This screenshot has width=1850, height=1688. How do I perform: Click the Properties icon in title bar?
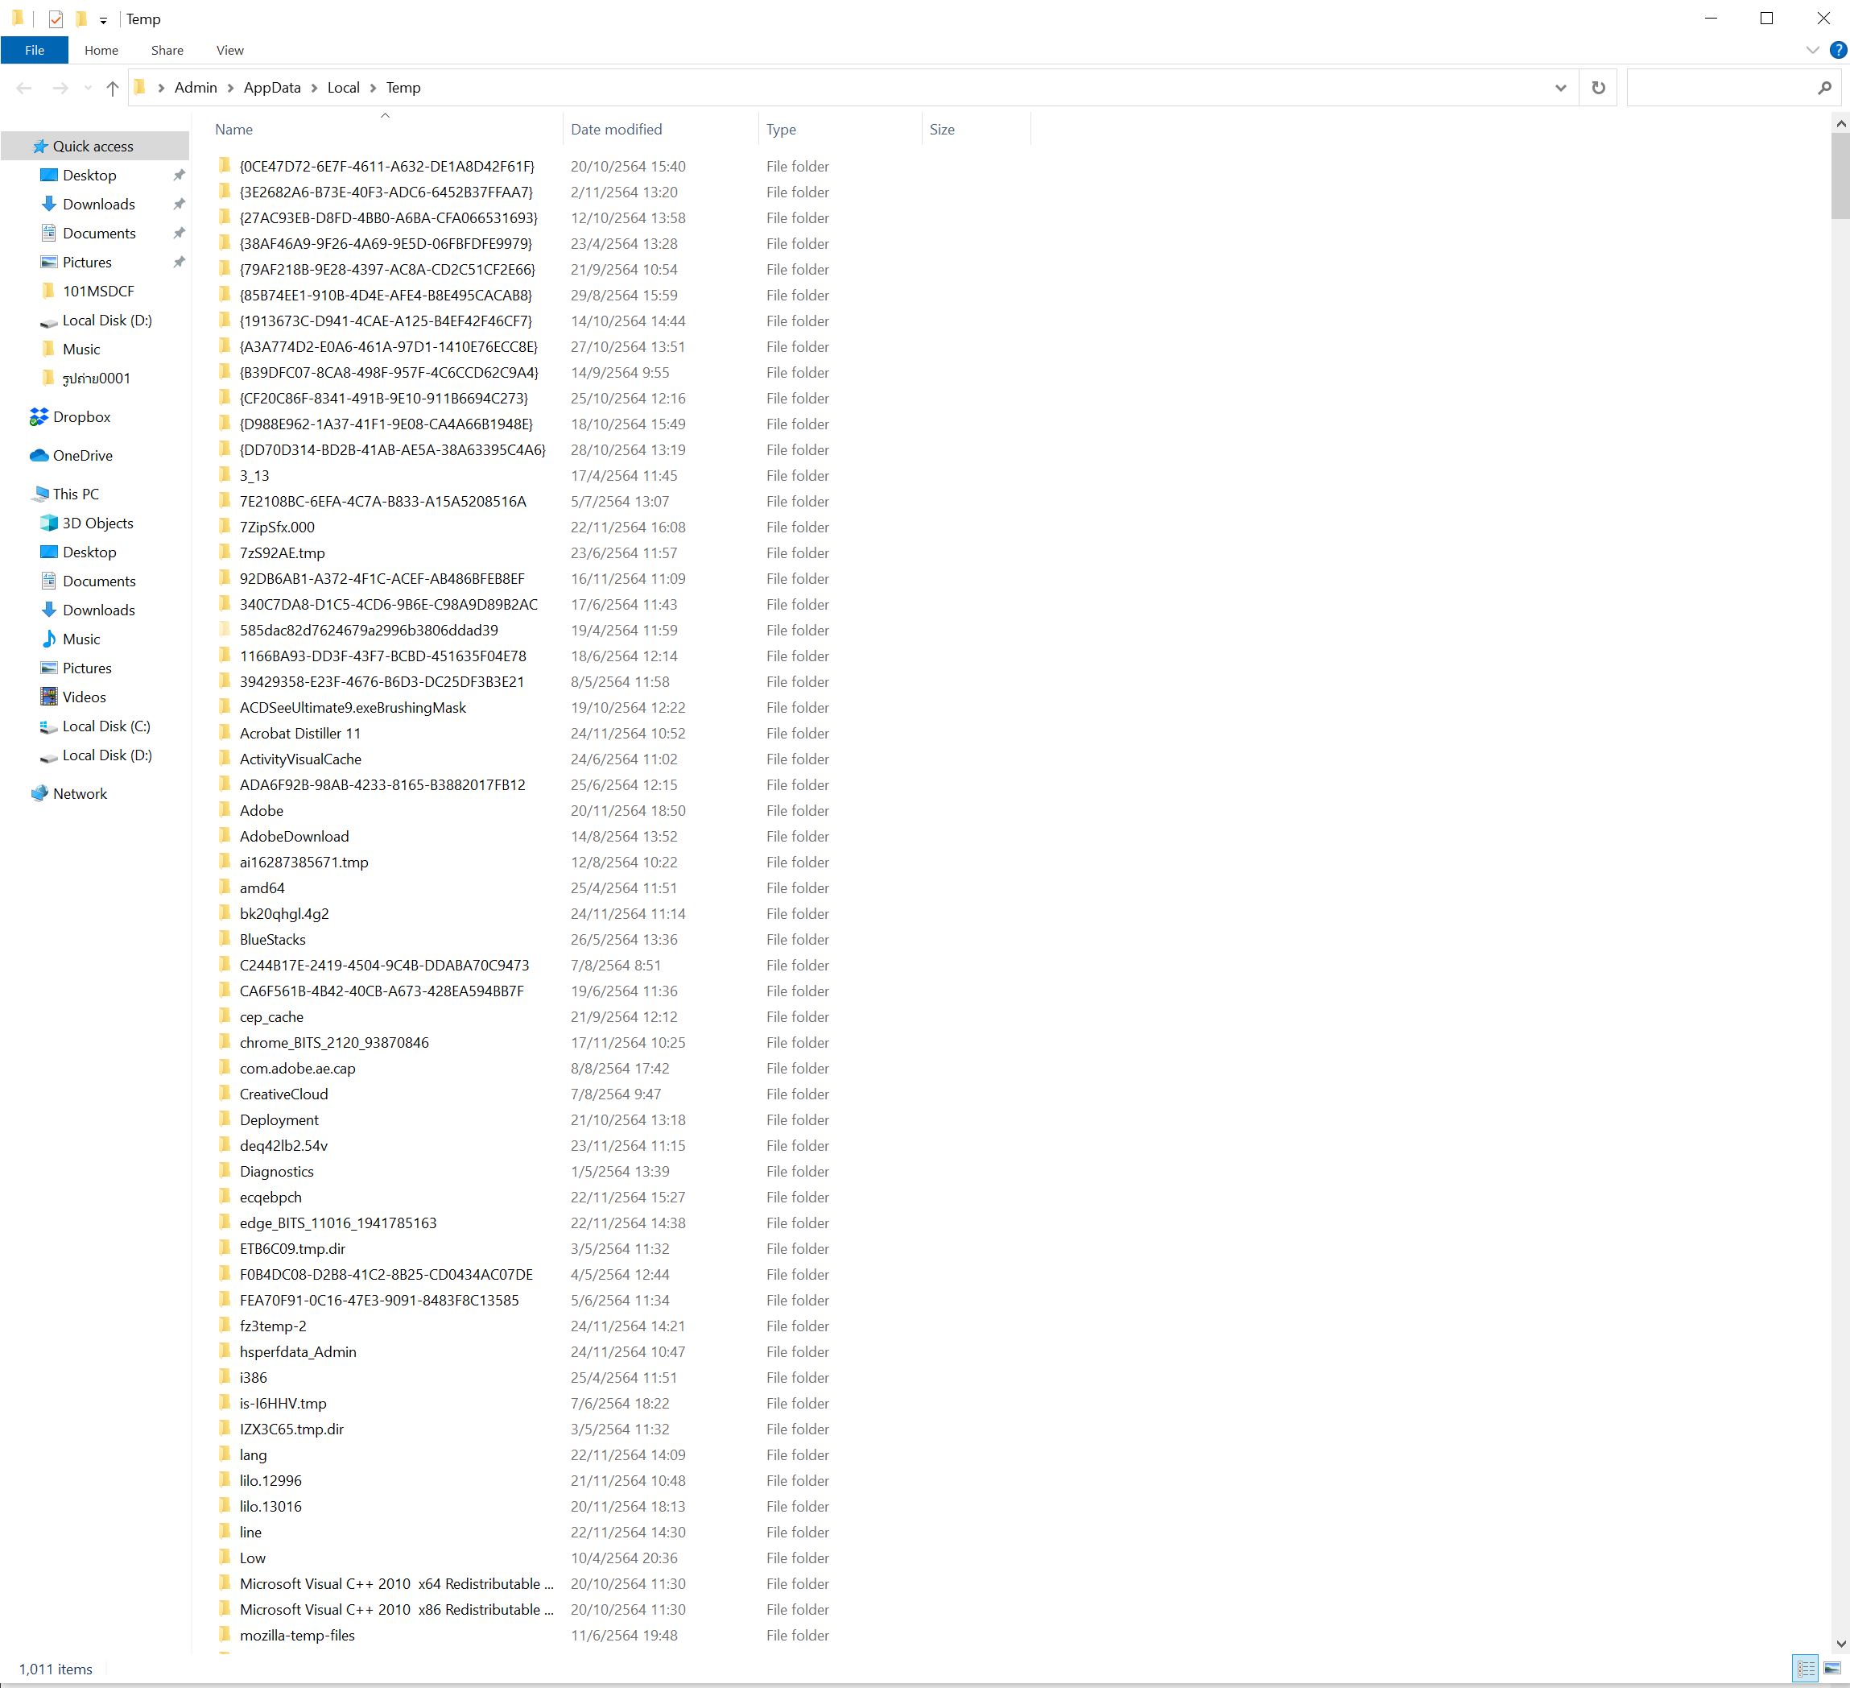(x=56, y=19)
